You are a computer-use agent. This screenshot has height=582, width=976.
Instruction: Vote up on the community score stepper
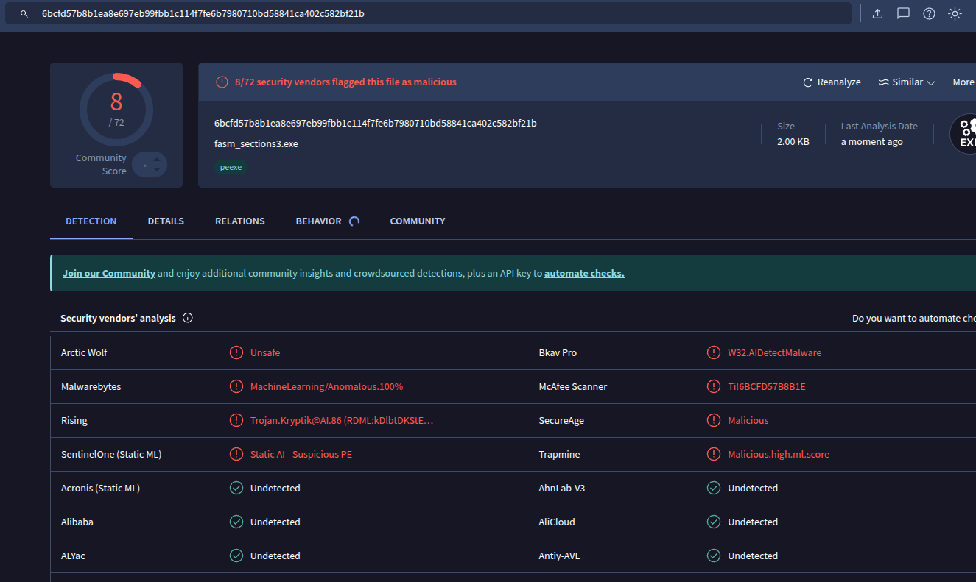click(157, 159)
